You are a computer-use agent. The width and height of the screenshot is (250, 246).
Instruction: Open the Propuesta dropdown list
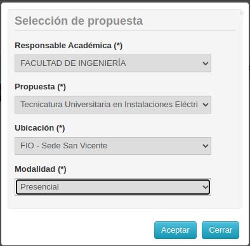pyautogui.click(x=113, y=105)
